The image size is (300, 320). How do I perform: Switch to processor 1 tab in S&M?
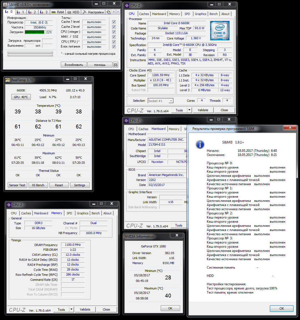click(x=21, y=12)
